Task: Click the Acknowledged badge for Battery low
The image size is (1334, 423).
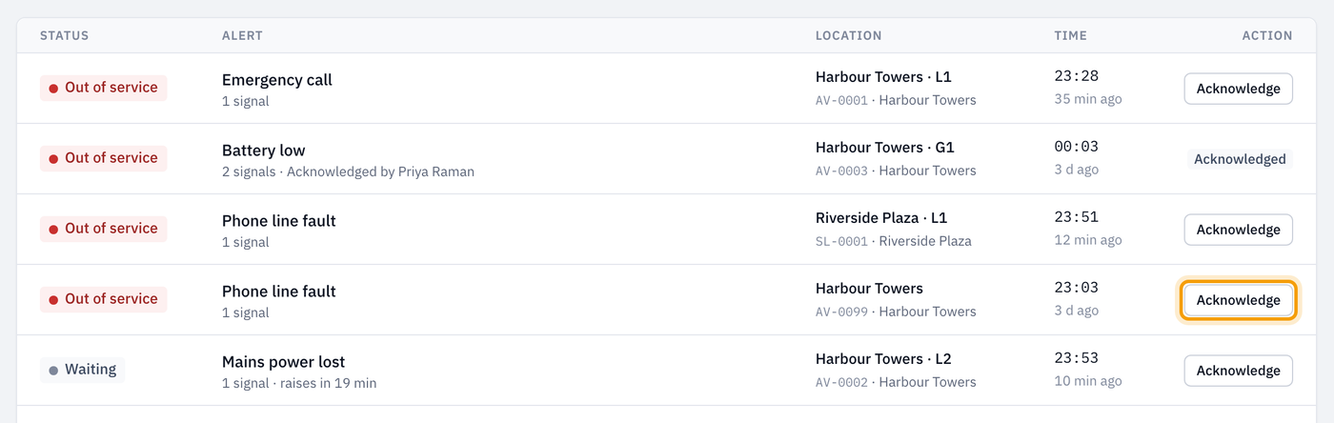Action: tap(1240, 159)
